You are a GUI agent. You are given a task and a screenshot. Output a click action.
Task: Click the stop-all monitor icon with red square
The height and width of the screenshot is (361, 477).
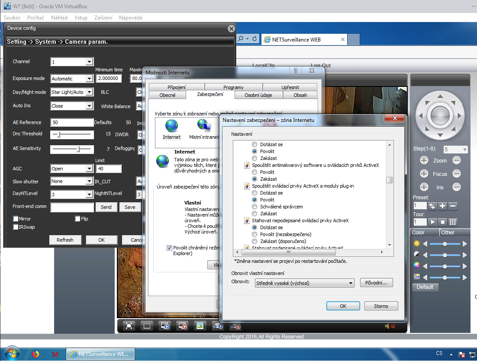coord(183,326)
